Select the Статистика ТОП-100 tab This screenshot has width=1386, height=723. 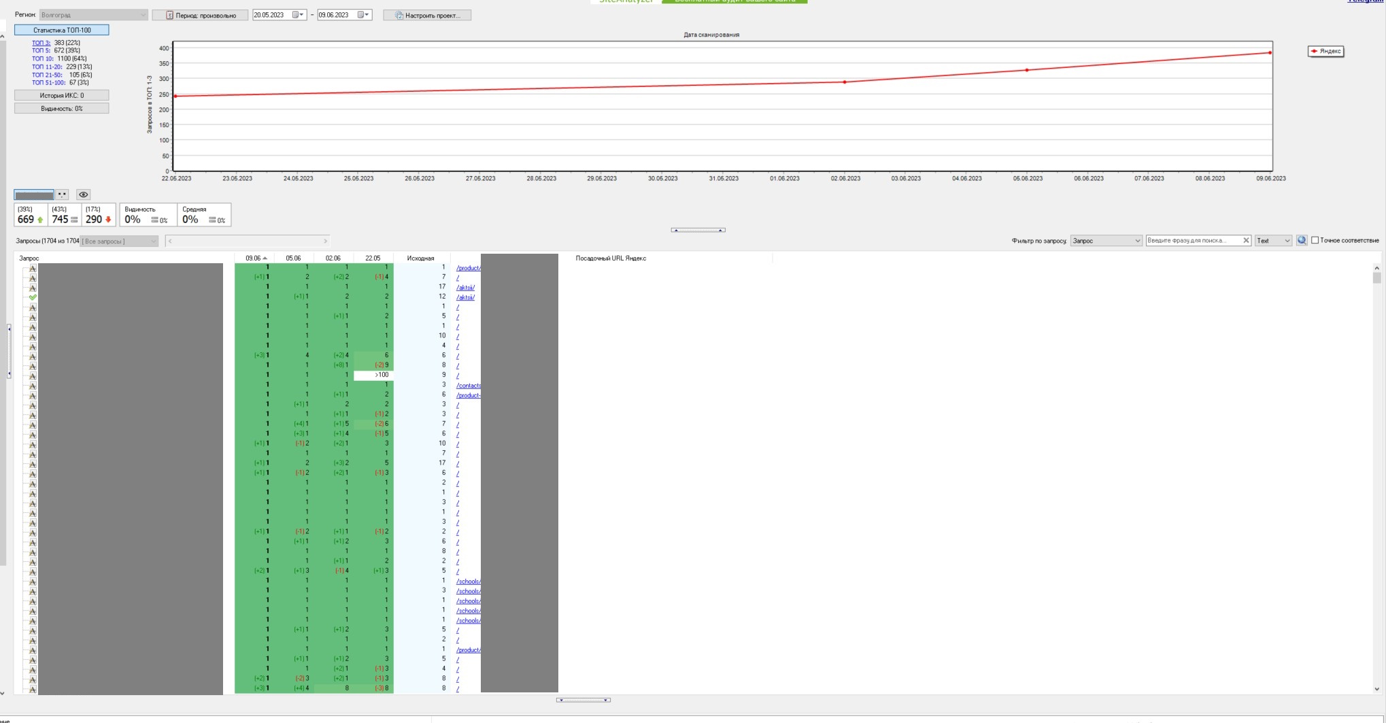click(x=62, y=30)
